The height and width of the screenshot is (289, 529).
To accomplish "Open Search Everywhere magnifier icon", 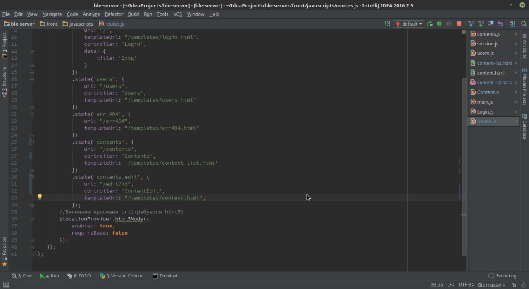I will (524, 24).
